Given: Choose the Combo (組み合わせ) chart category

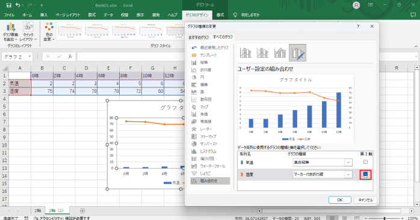Looking at the screenshot, I should click(210, 181).
